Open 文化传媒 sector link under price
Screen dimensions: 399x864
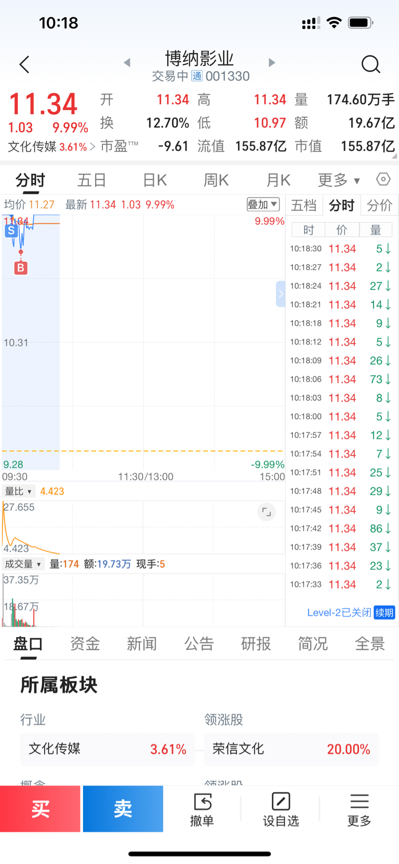click(x=51, y=147)
